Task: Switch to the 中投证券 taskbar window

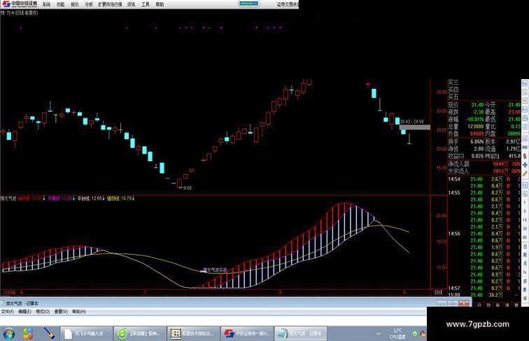Action: (247, 333)
